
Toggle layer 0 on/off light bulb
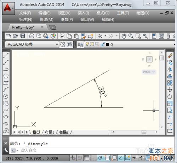click(87, 44)
